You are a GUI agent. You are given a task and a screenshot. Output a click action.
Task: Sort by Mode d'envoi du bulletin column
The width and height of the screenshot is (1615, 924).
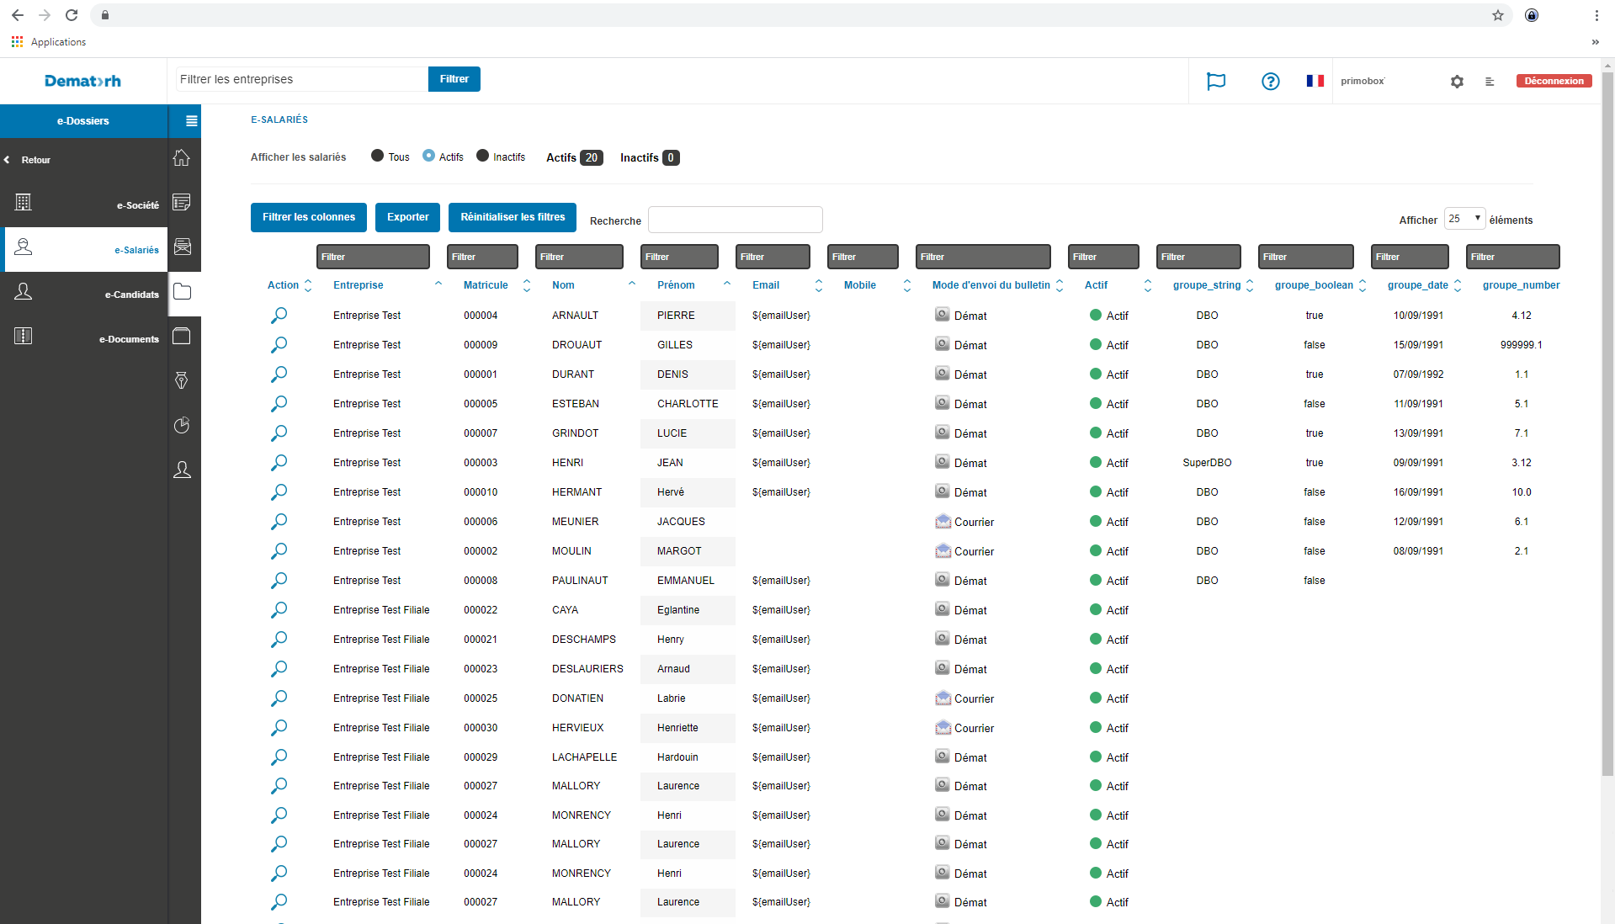tap(991, 285)
